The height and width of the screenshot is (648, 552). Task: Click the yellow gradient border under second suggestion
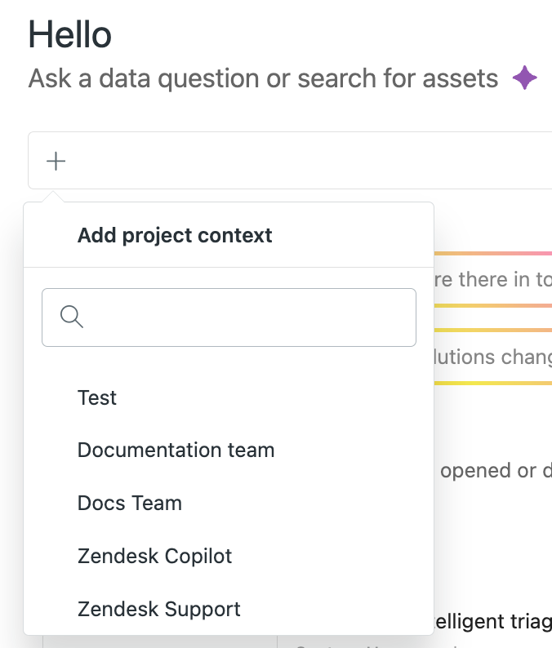[x=493, y=383]
